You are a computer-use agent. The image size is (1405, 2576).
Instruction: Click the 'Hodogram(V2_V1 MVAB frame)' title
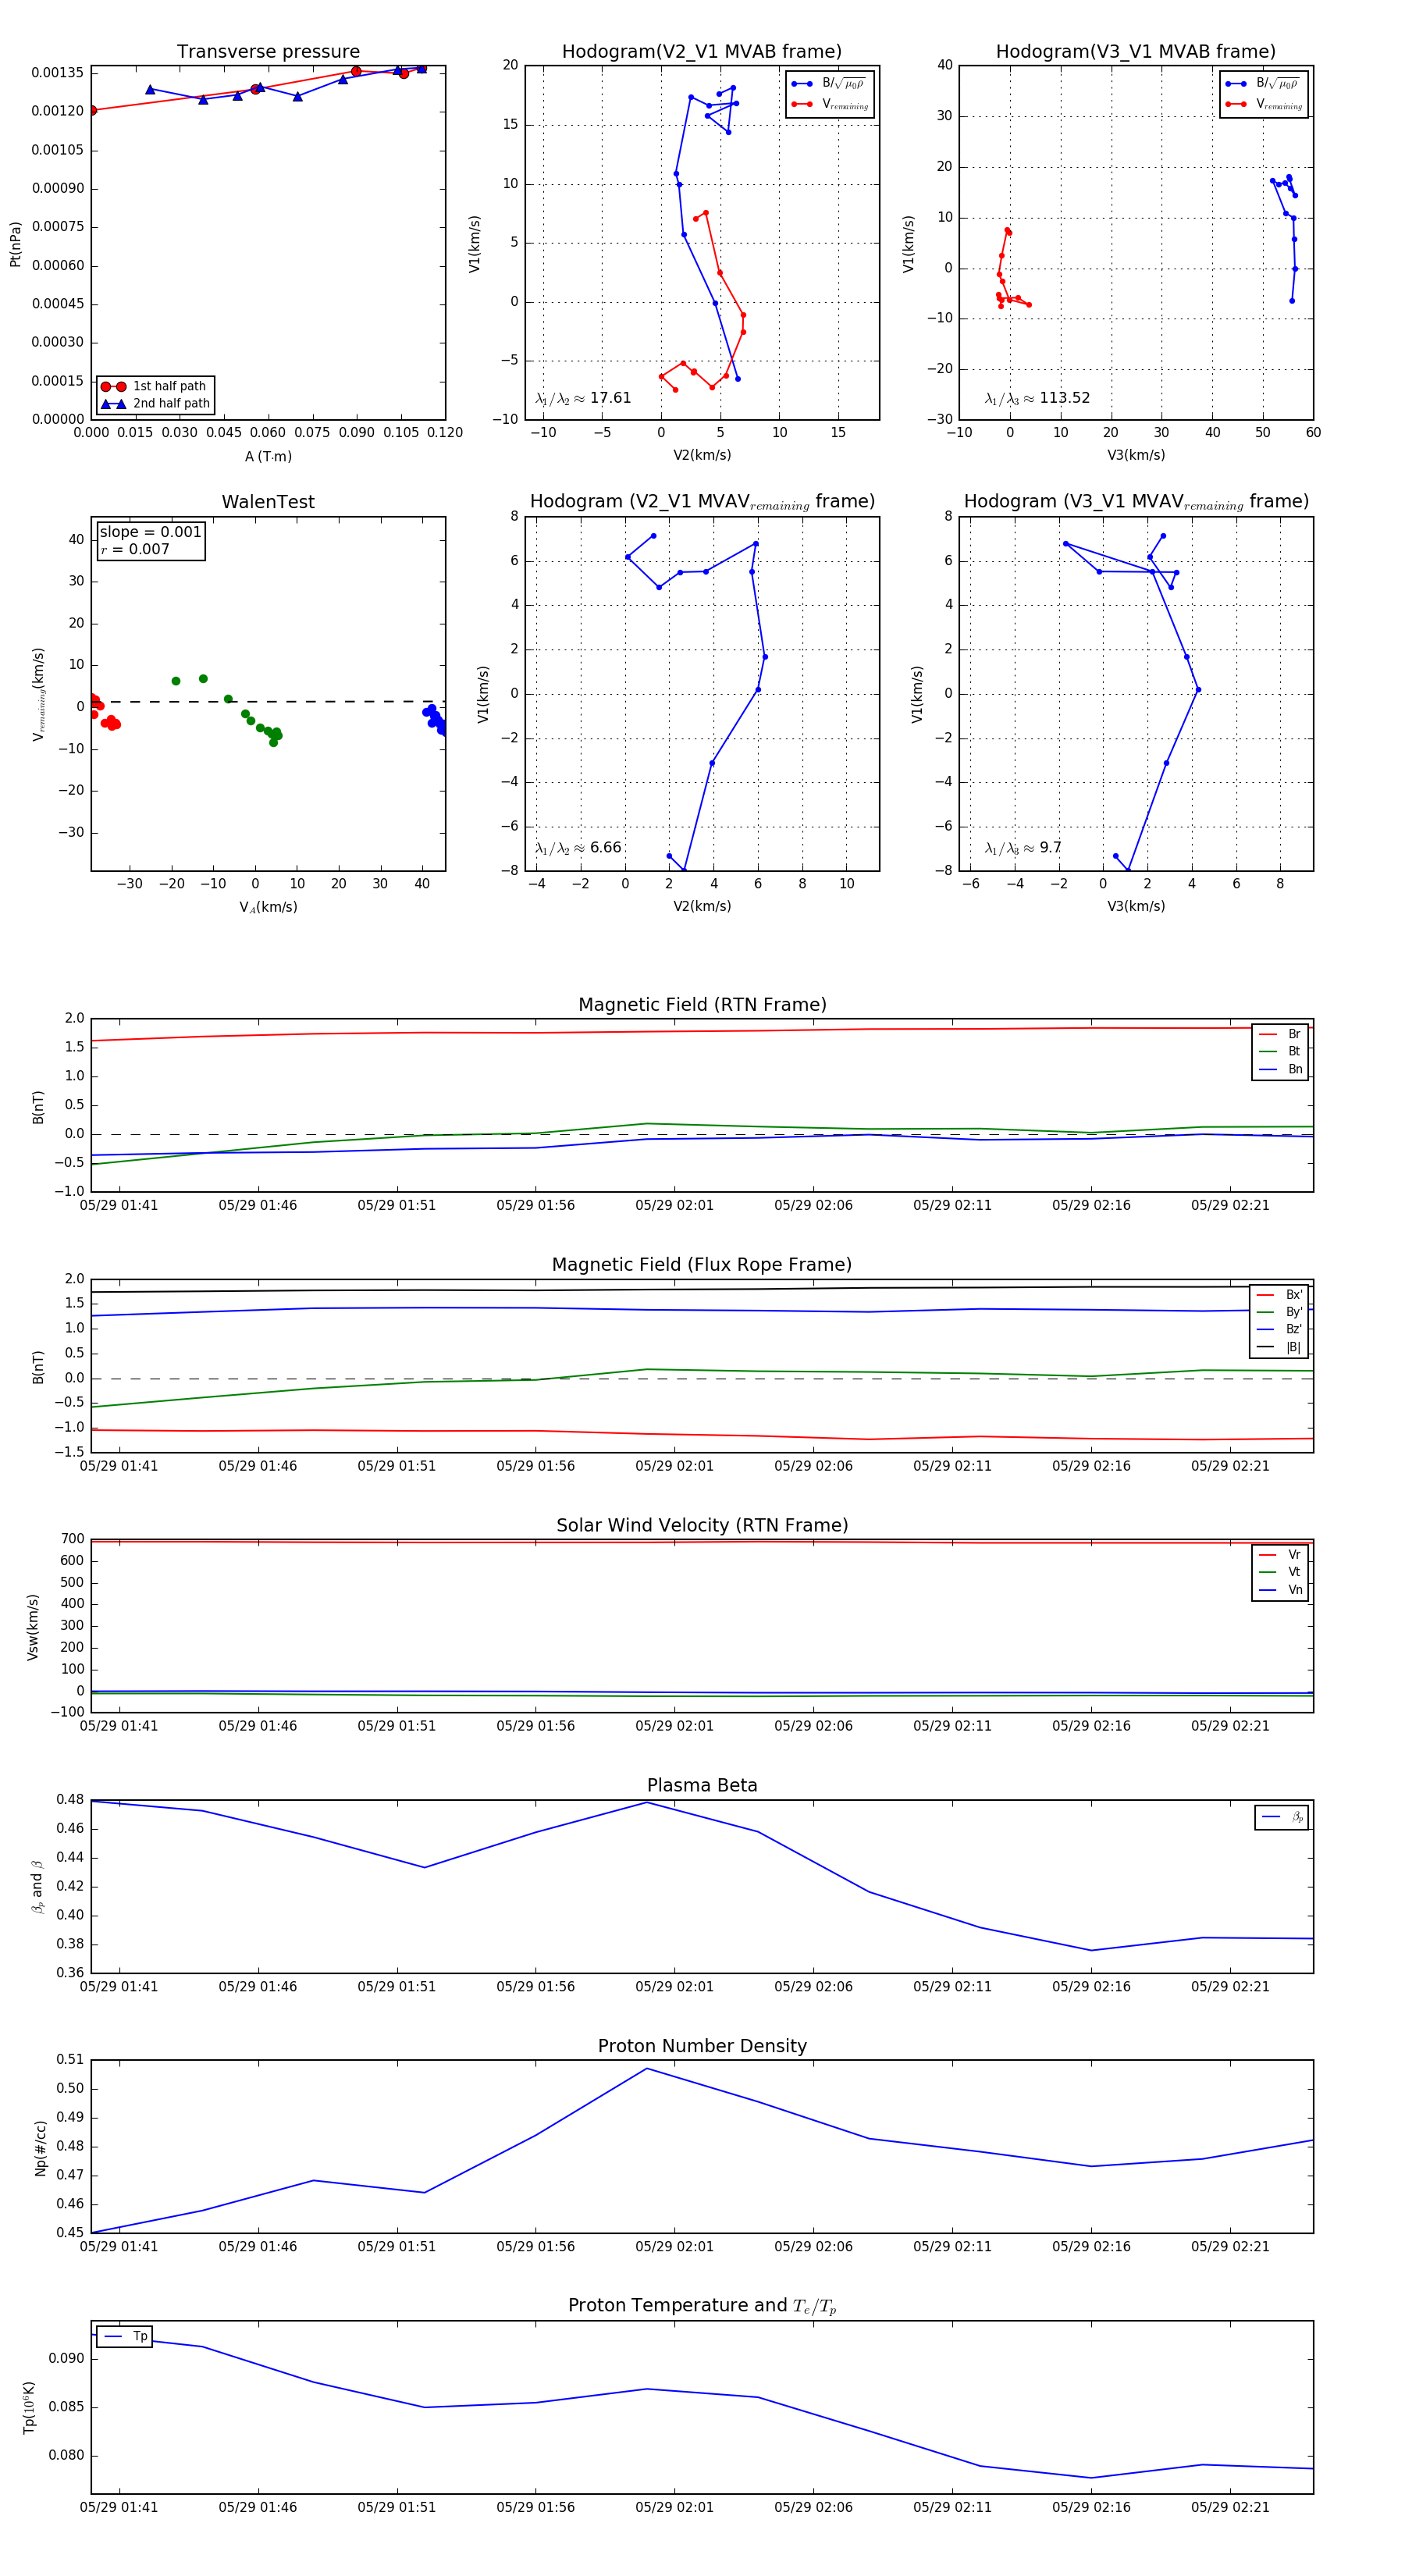(x=702, y=51)
